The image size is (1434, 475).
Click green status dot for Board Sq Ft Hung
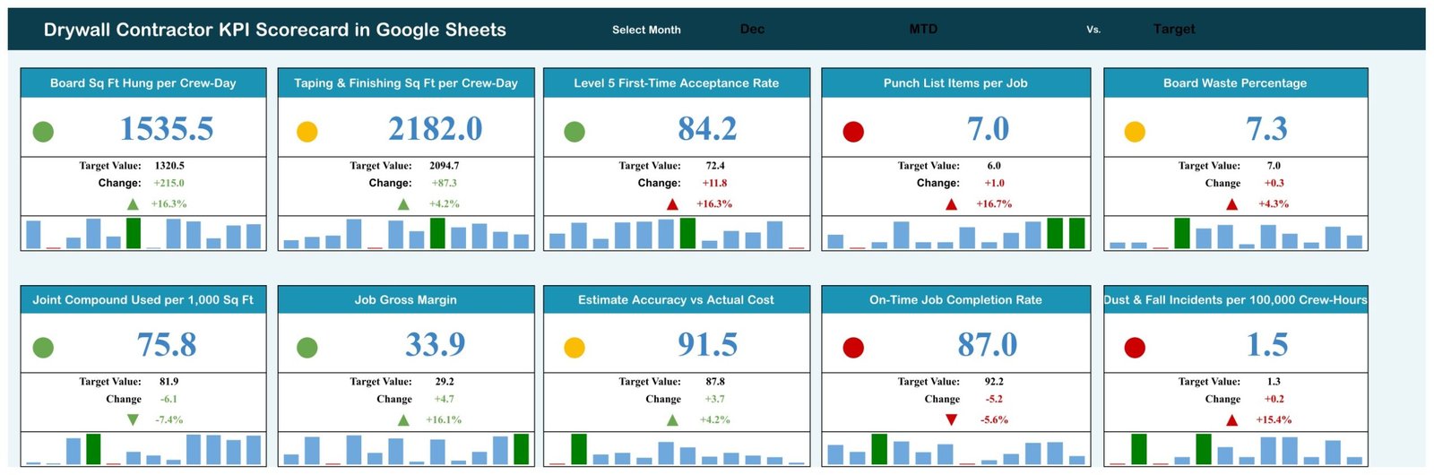pos(43,132)
